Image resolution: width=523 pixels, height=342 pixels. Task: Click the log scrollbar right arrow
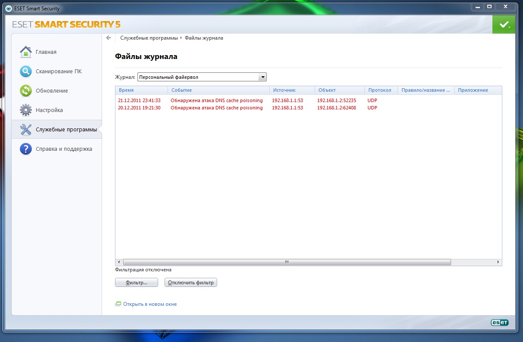click(498, 262)
